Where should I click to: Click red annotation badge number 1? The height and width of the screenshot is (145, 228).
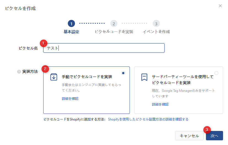(44, 43)
